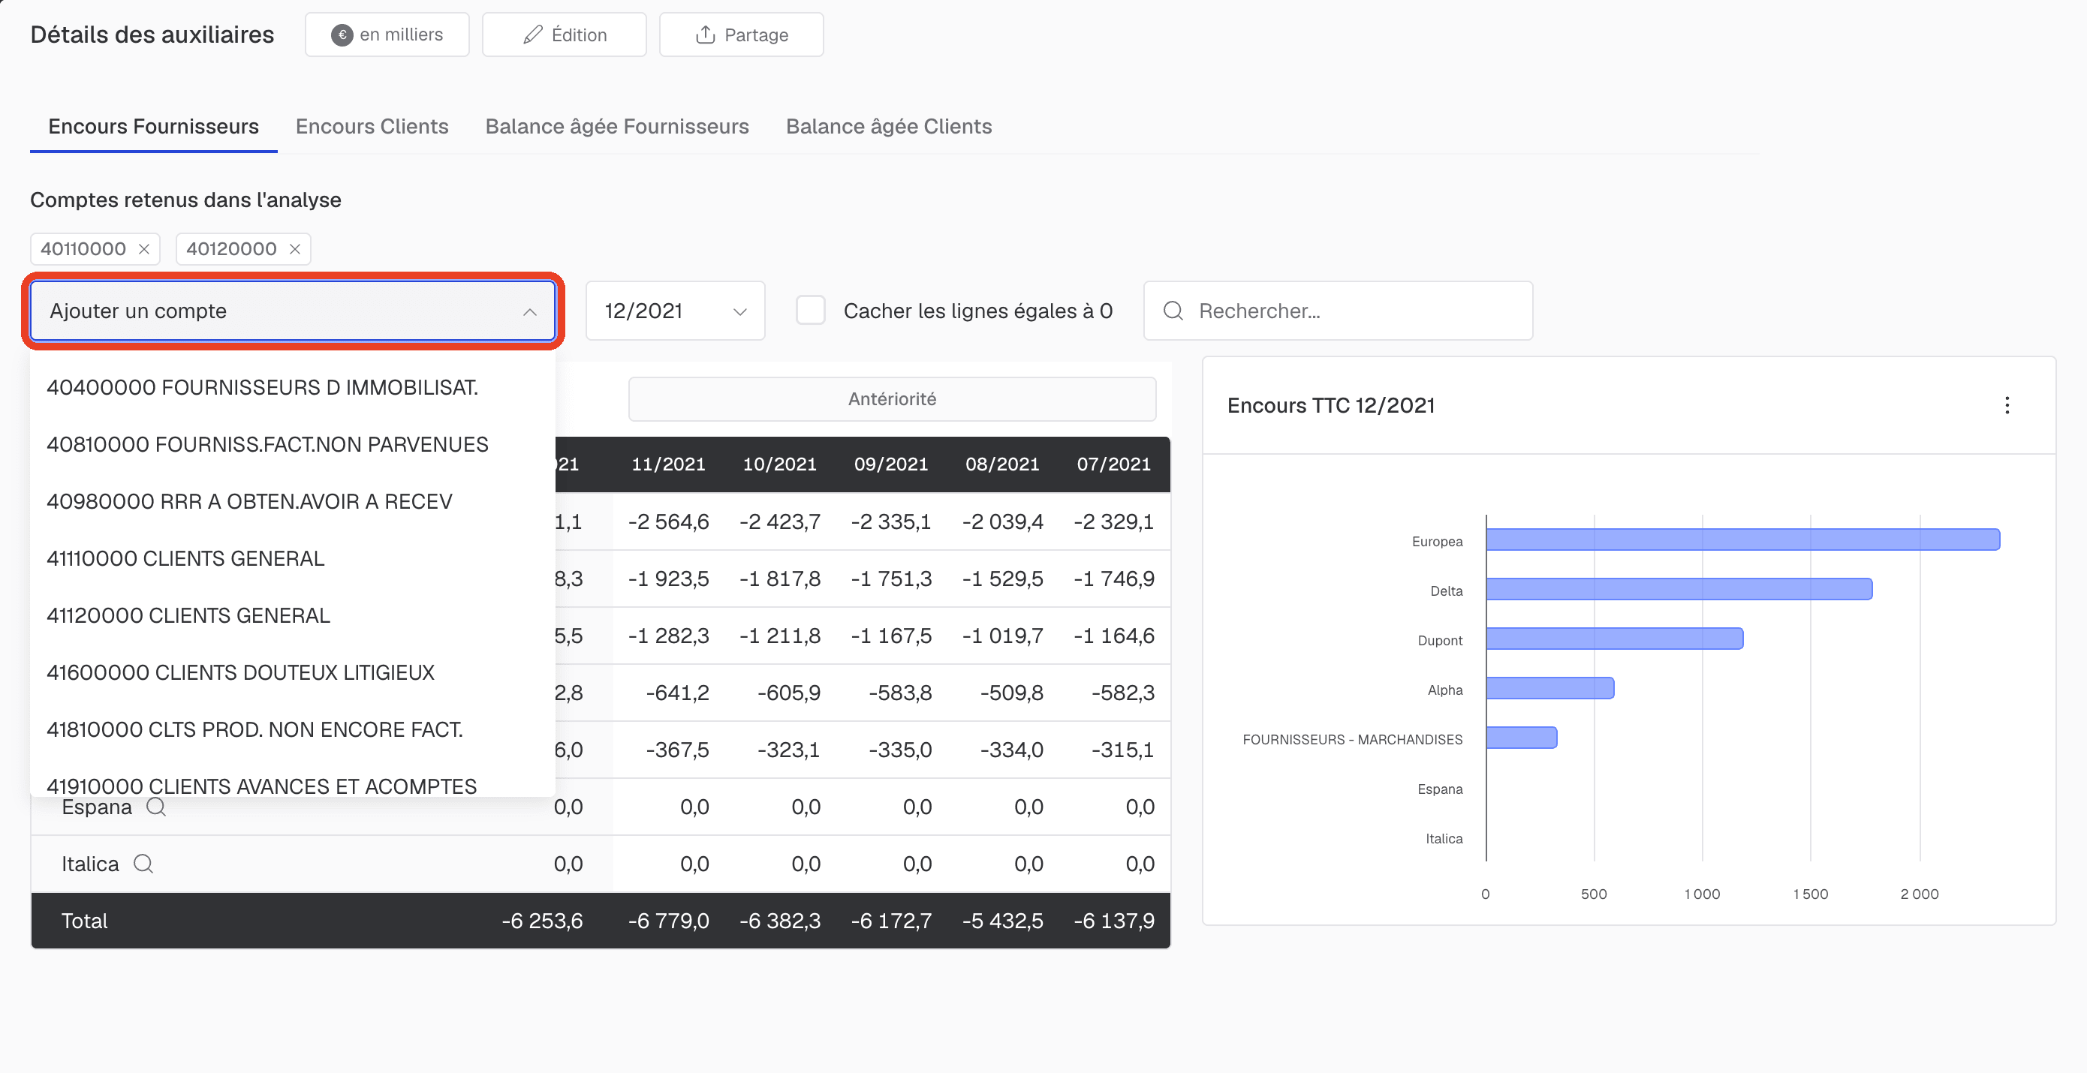Open Balance âgée Clients tab

889,126
